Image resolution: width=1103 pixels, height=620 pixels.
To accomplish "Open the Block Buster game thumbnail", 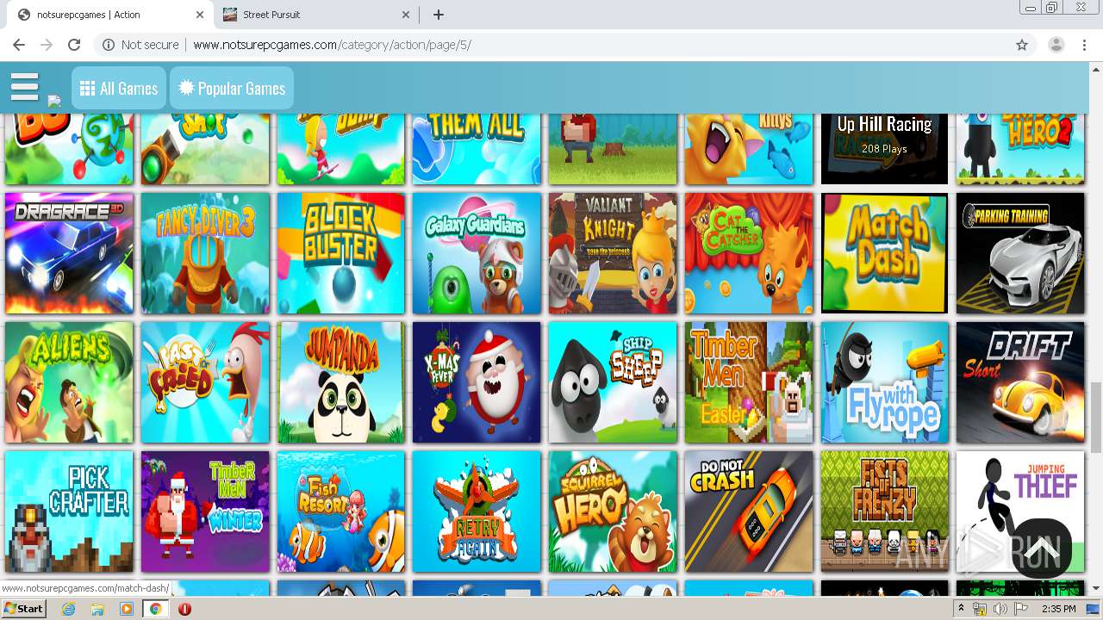I will point(341,253).
